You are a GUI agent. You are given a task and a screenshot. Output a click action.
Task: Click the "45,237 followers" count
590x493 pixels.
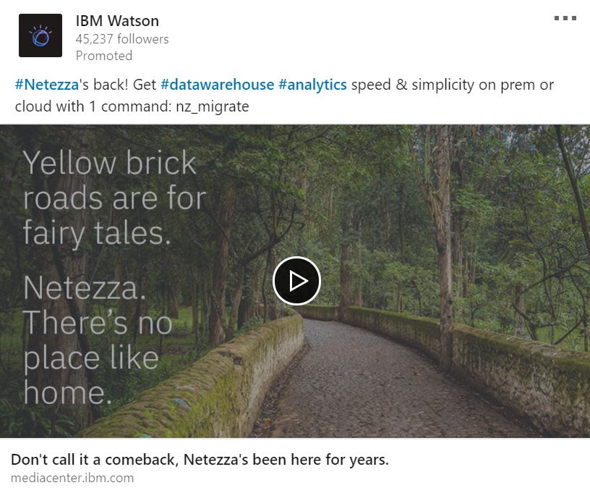pyautogui.click(x=122, y=39)
